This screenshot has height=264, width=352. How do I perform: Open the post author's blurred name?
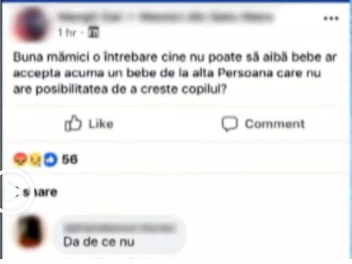tap(90, 17)
